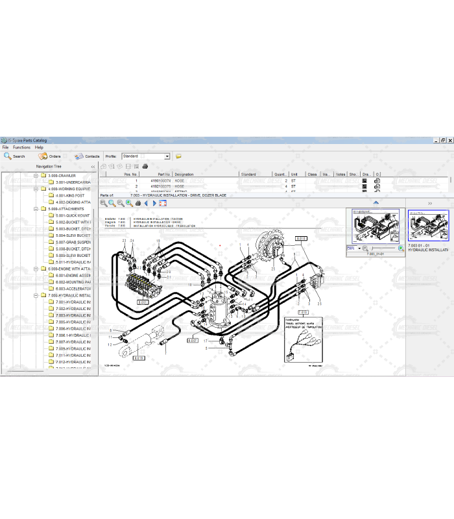Click the Search toolbar button
Viewport: 454px width, 519px height.
14,156
